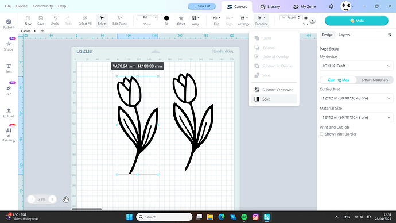The width and height of the screenshot is (396, 223).
Task: Toggle the size aspect ratio lock
Action: coord(306,17)
